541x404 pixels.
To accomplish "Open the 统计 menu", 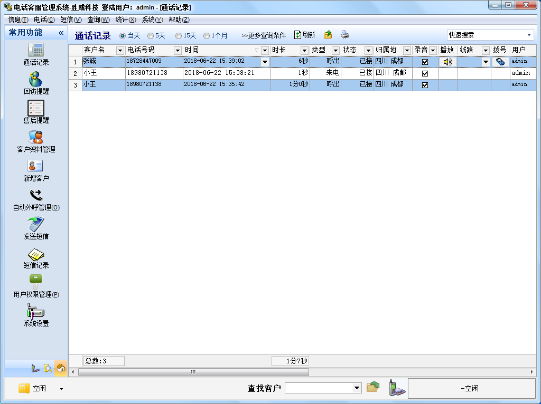I will click(125, 20).
